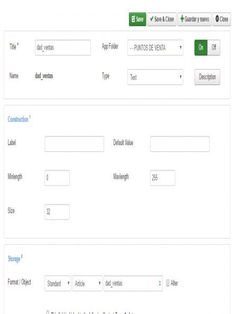Open the dad_ventas storage field selector
Image resolution: width=233 pixels, height=314 pixels.
pos(133,283)
